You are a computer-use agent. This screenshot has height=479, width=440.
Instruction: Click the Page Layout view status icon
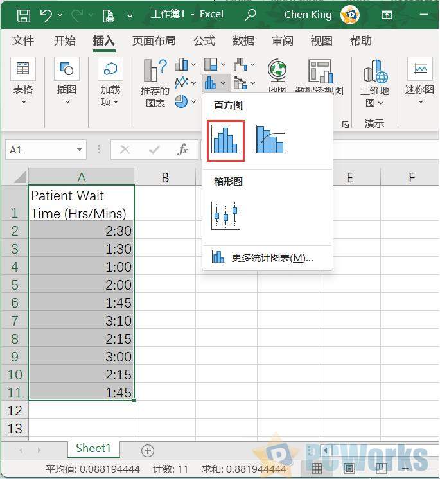pos(349,467)
